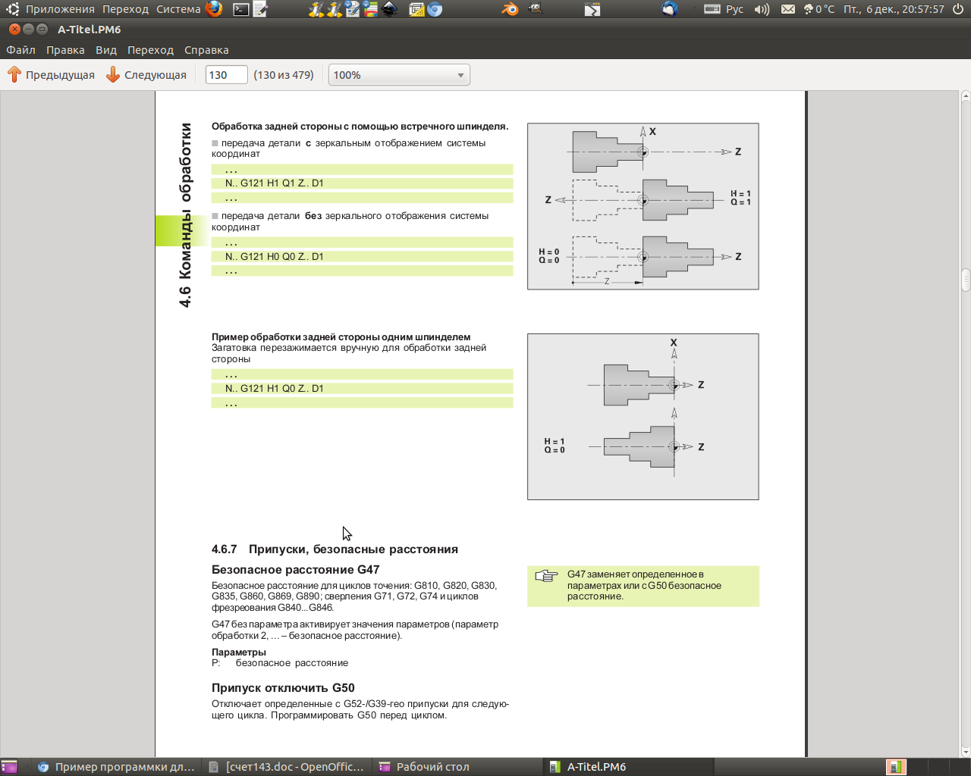Viewport: 971px width, 776px height.
Task: Open the Переход menu in the viewer
Action: [150, 50]
